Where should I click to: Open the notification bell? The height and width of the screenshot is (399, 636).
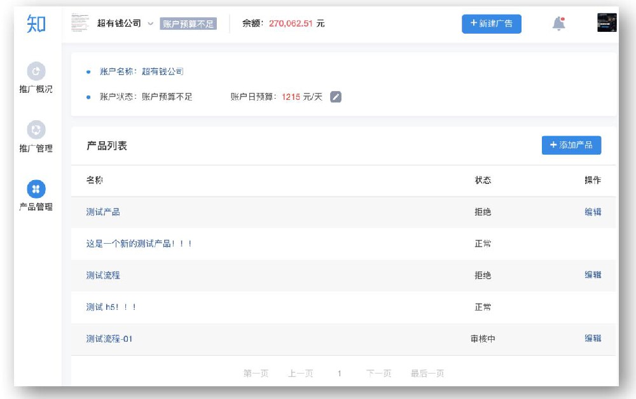pyautogui.click(x=558, y=23)
